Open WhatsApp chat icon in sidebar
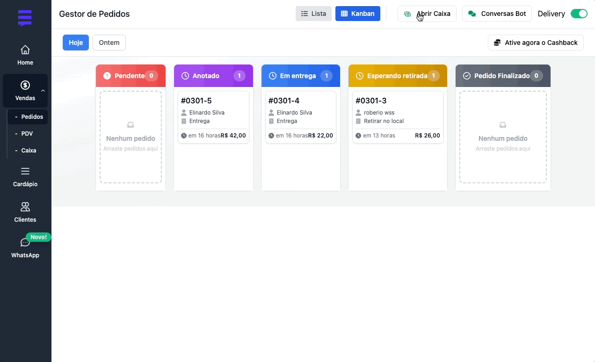 click(25, 242)
